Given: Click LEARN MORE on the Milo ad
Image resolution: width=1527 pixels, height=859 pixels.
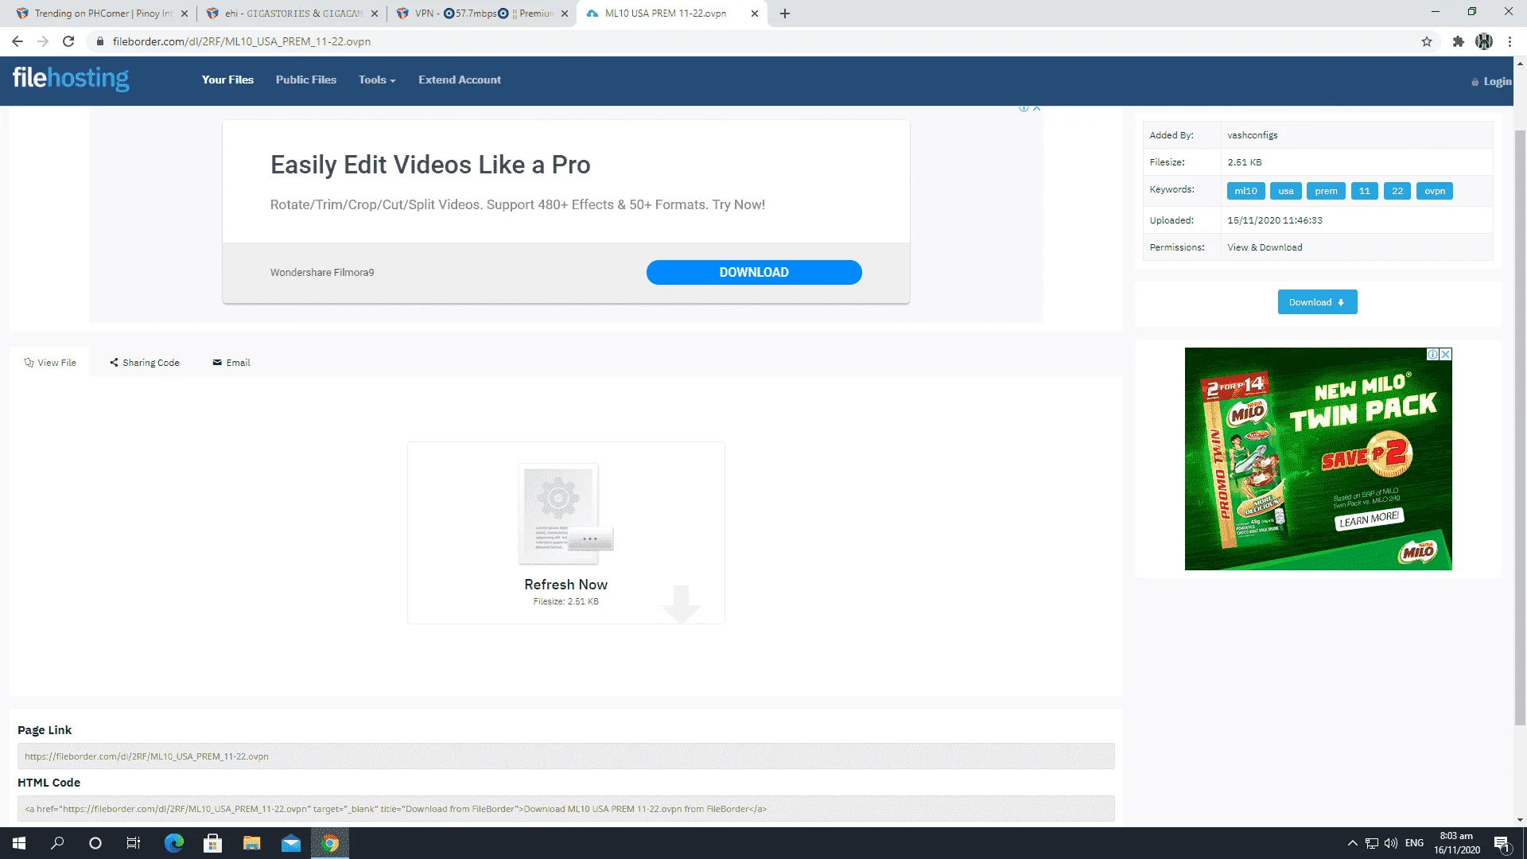Looking at the screenshot, I should [x=1369, y=519].
